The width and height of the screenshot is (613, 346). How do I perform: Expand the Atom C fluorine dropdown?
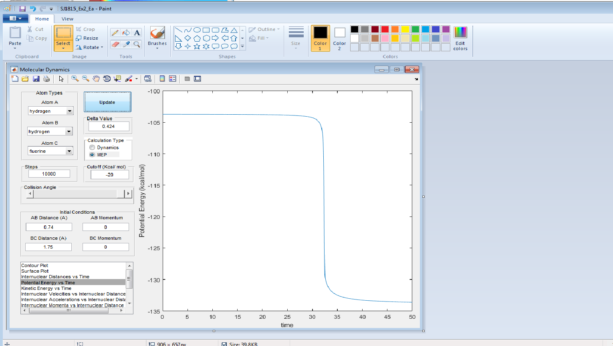click(69, 151)
